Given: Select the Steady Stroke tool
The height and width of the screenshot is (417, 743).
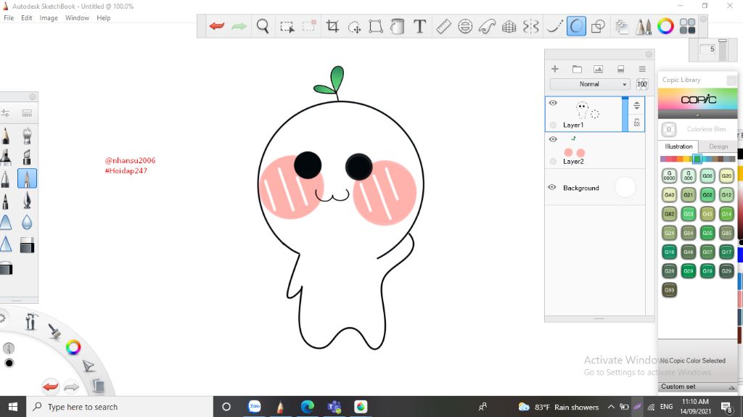Looking at the screenshot, I should point(554,27).
